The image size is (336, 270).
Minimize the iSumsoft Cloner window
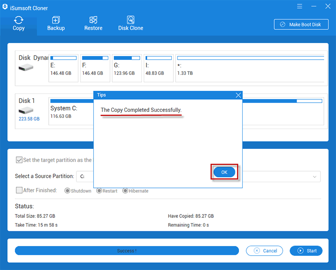[x=314, y=6]
